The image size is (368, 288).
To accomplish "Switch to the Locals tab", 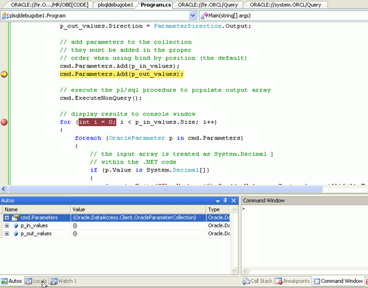I will click(36, 281).
